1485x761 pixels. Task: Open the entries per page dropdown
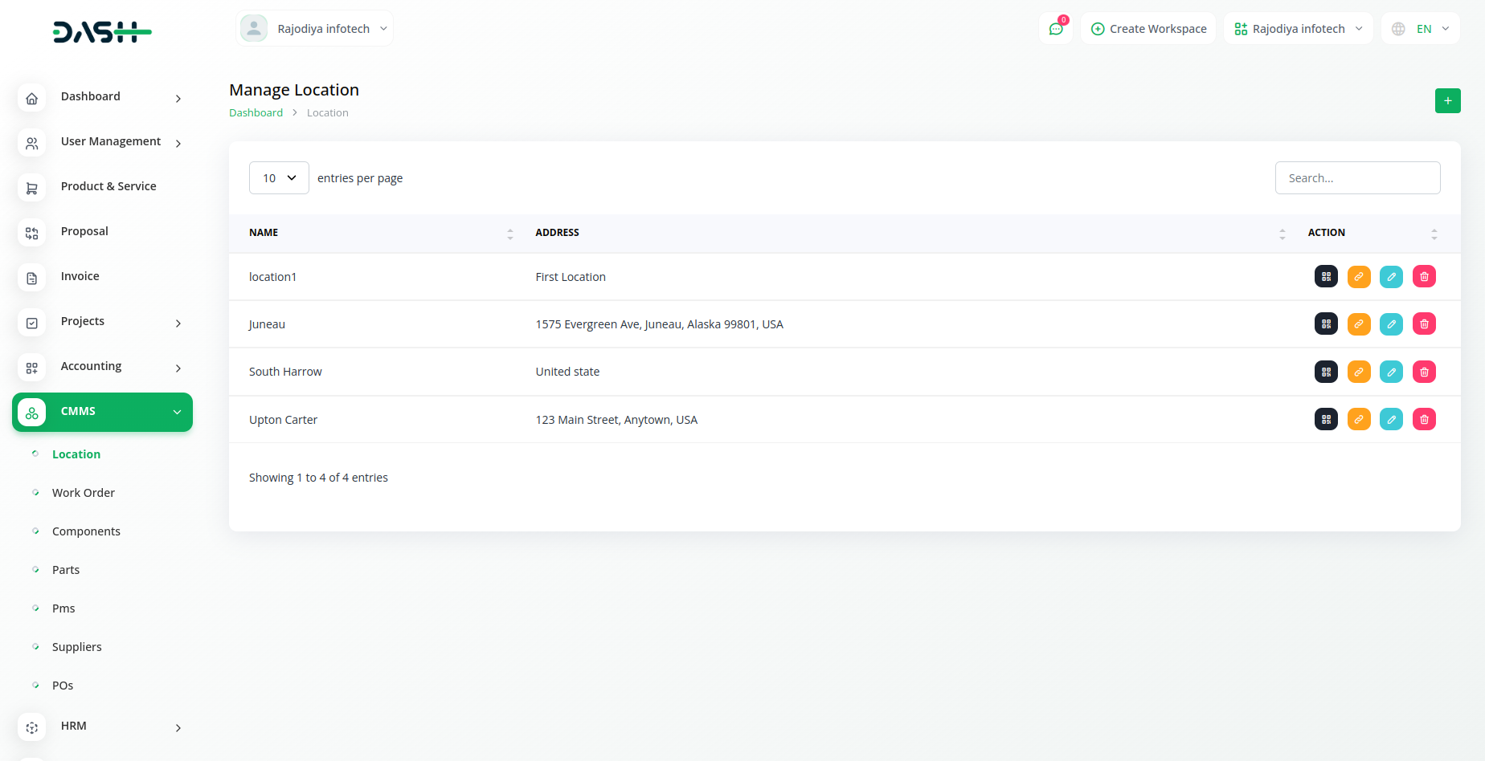click(x=279, y=178)
